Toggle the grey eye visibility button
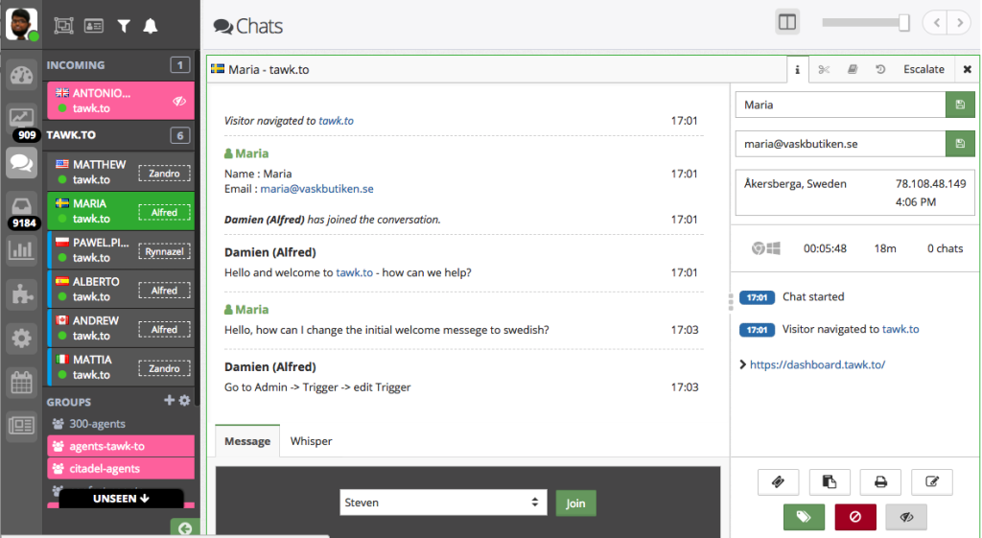The height and width of the screenshot is (538, 982). (x=906, y=517)
